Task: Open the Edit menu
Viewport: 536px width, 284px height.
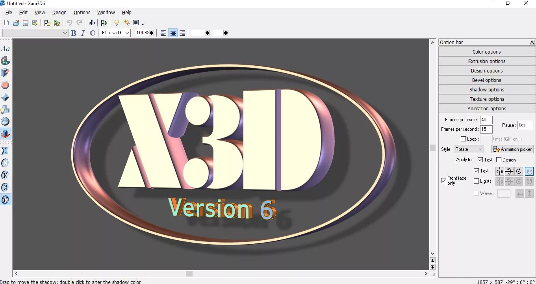Action: pos(23,13)
